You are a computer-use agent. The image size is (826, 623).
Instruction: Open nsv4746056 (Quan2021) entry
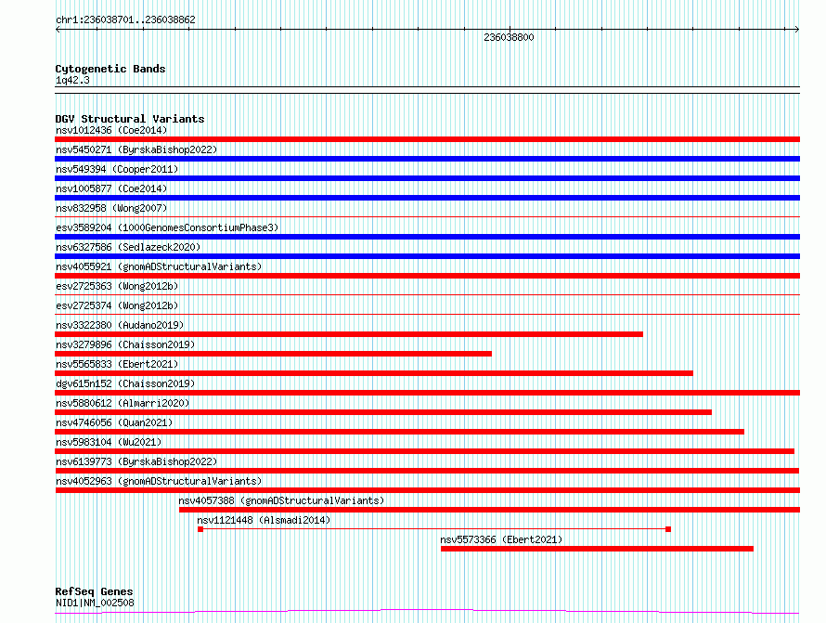114,422
